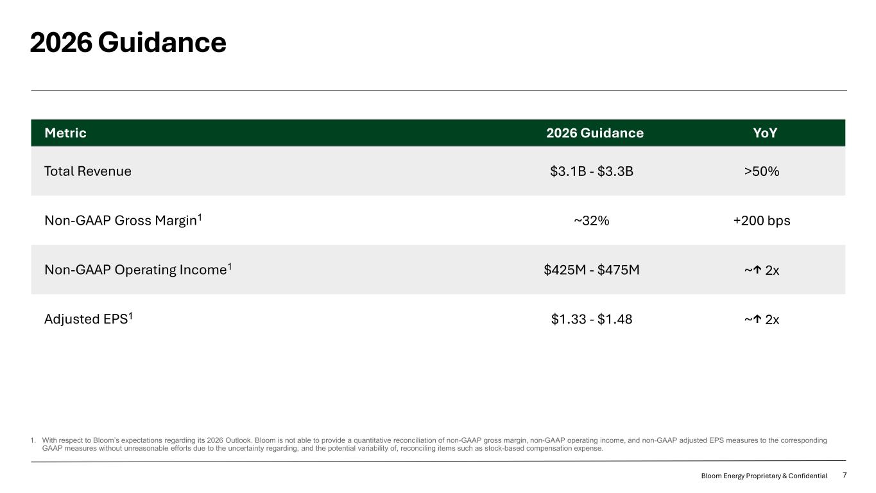Viewport: 876px width, 493px height.
Task: Click the up arrow in Adjusted EPS YoY
Action: click(758, 319)
